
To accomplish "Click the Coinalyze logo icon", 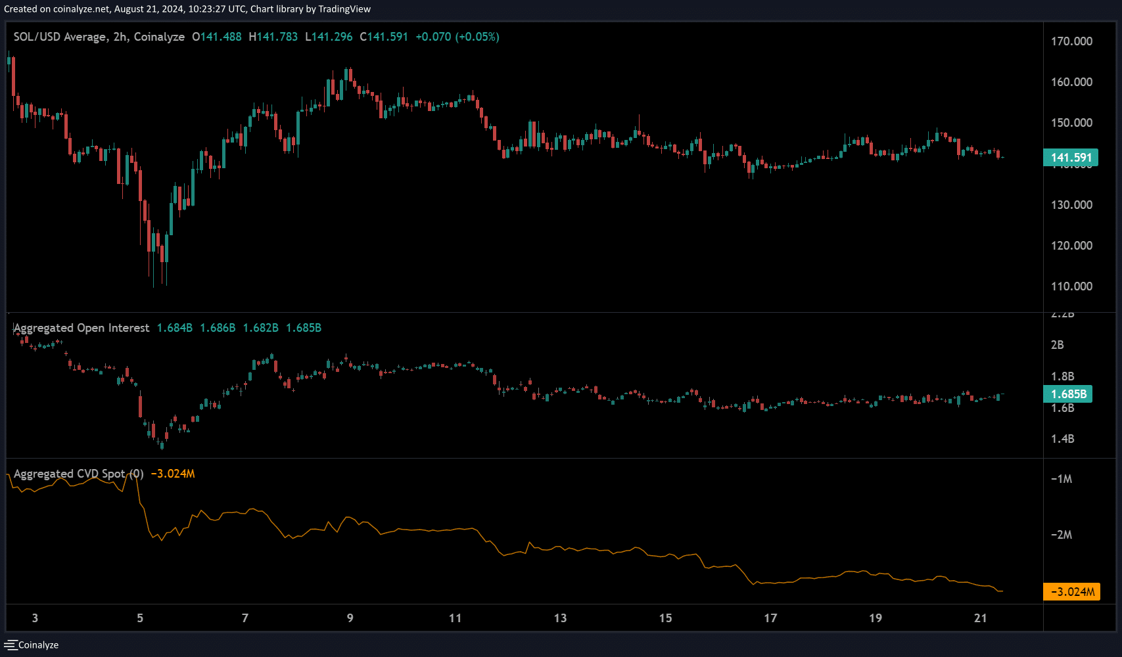I will [10, 645].
